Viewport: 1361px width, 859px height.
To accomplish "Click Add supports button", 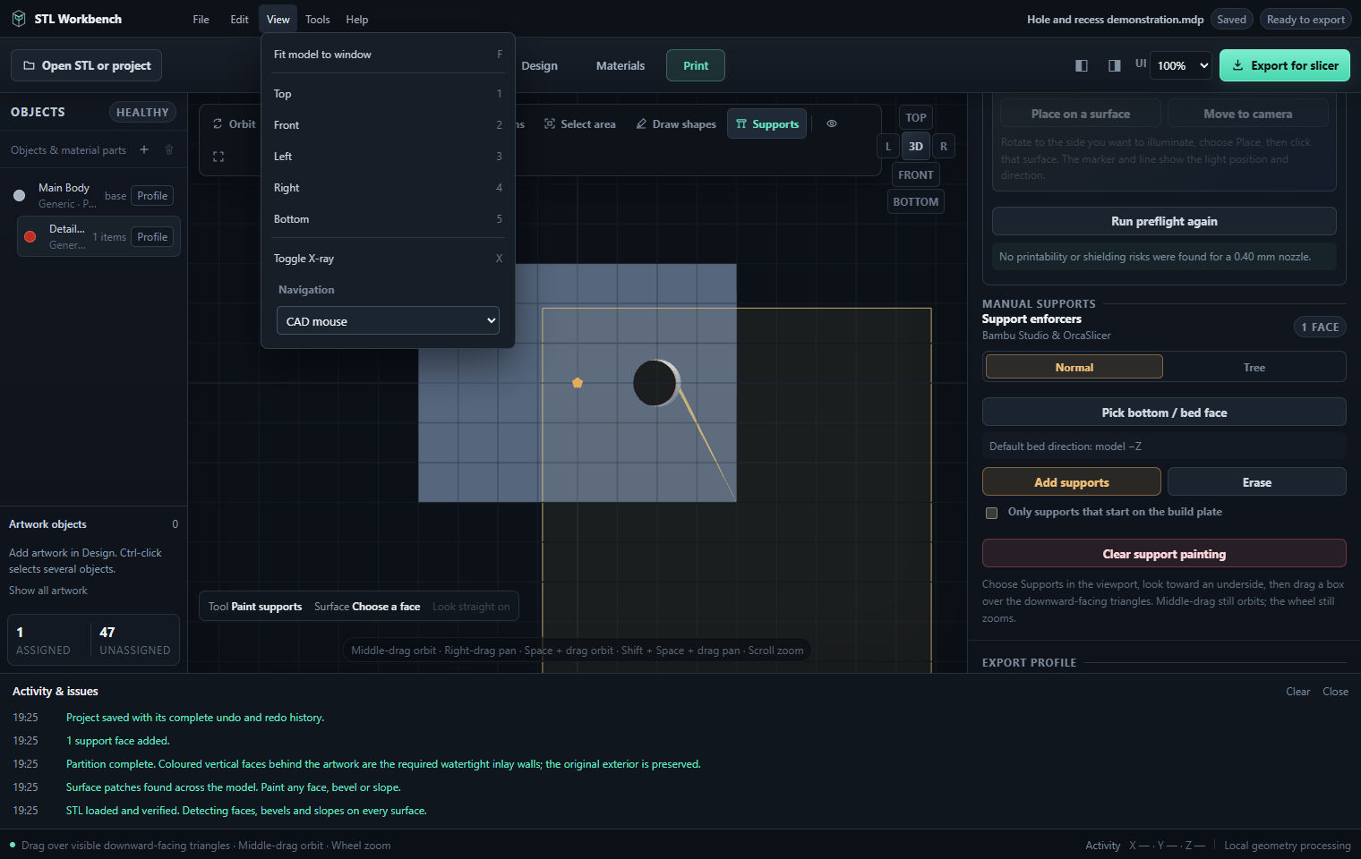I will pyautogui.click(x=1072, y=482).
